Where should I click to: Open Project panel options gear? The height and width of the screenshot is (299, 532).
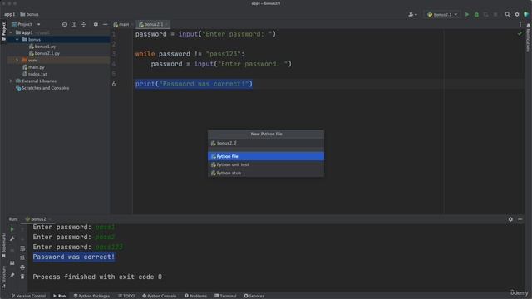(x=96, y=24)
